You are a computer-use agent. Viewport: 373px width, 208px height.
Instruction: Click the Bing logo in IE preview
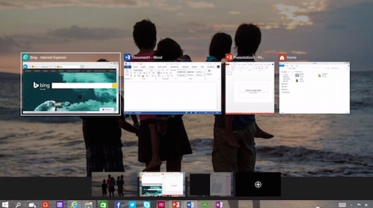(x=41, y=86)
